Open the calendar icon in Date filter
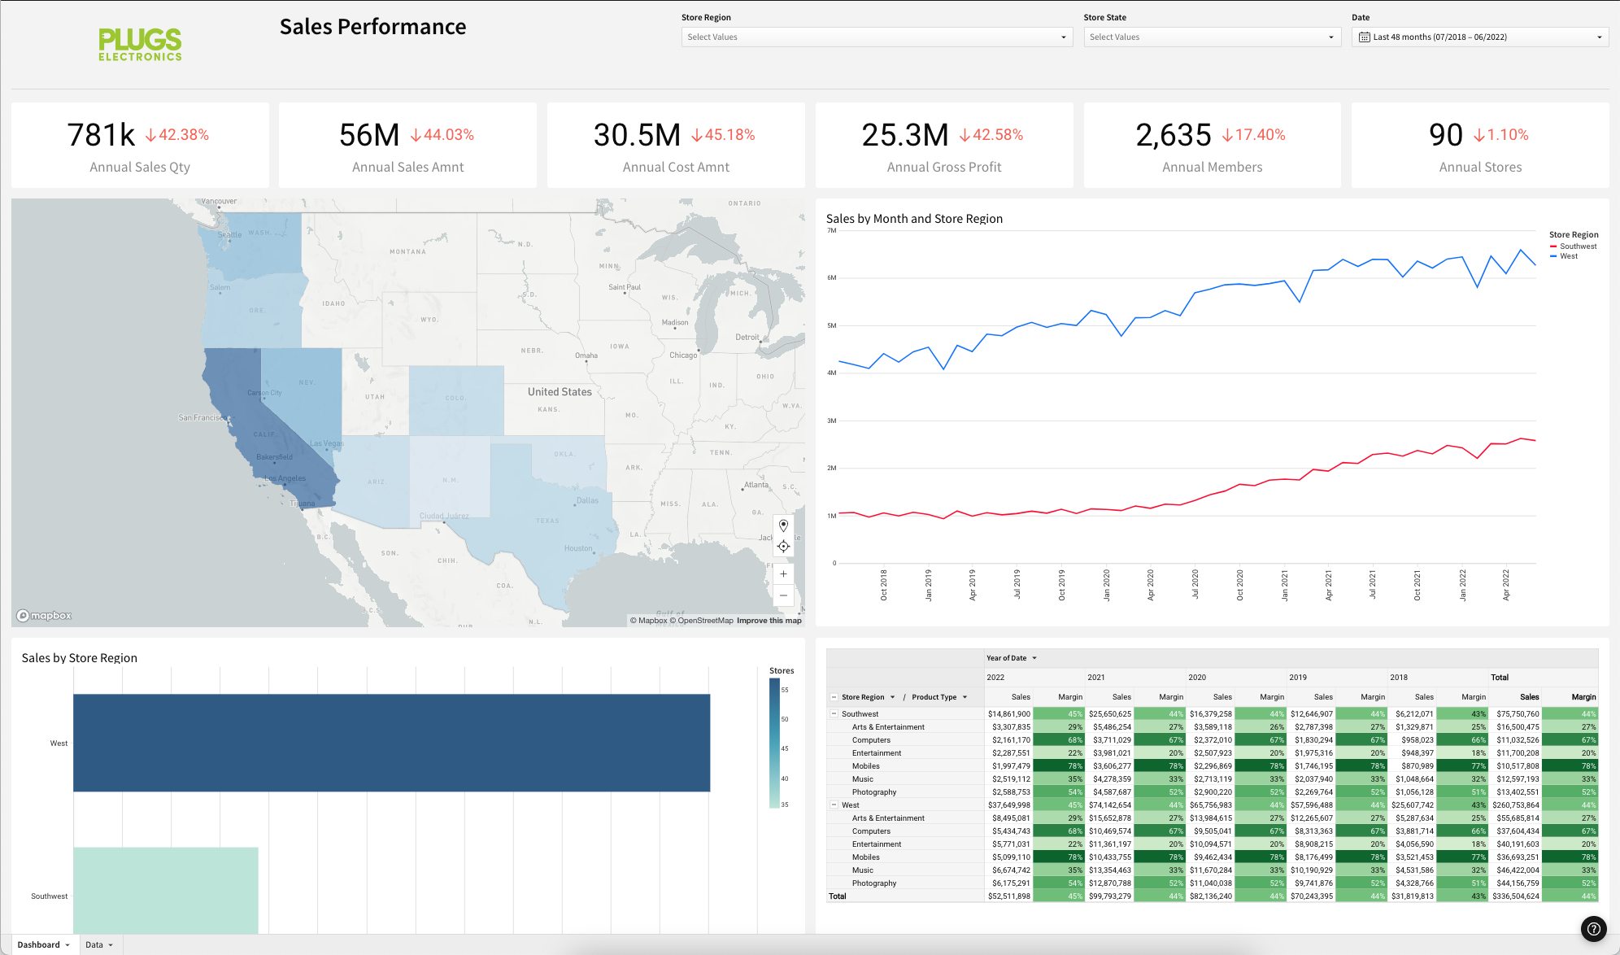The width and height of the screenshot is (1620, 955). [1364, 37]
